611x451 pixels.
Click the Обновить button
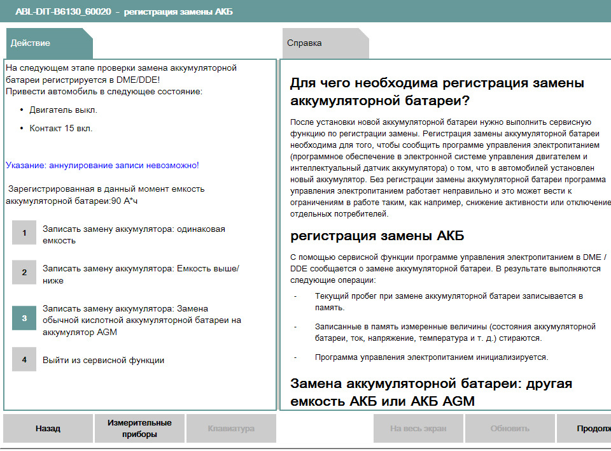click(510, 428)
